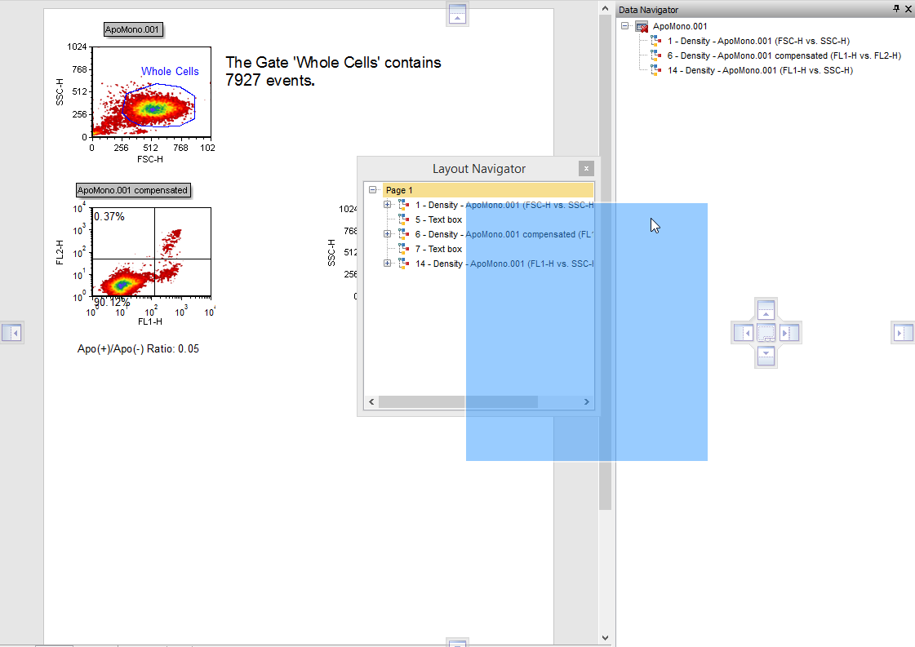Click the 'ApoMono.001 compensated' plot title
Viewport: 915px width, 647px height.
(x=132, y=190)
